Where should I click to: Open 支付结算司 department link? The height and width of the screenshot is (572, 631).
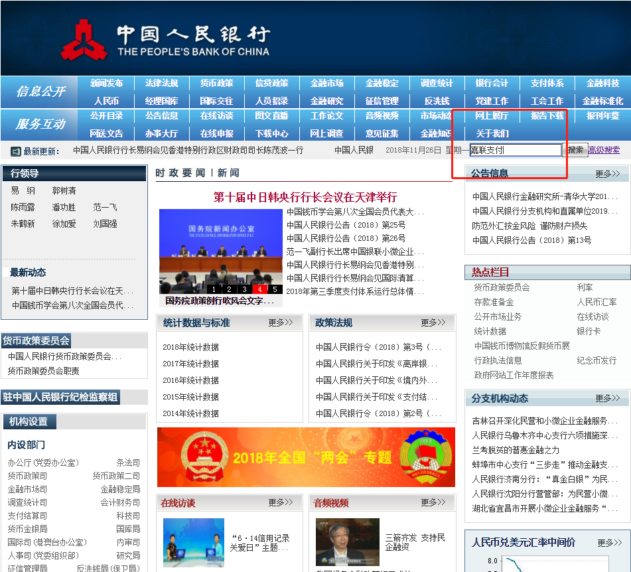[27, 516]
